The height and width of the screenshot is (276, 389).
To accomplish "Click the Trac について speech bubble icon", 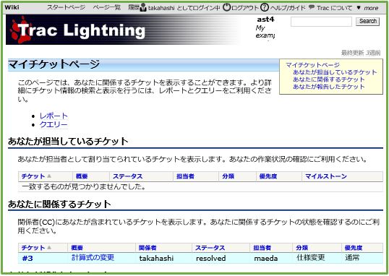I will click(312, 7).
